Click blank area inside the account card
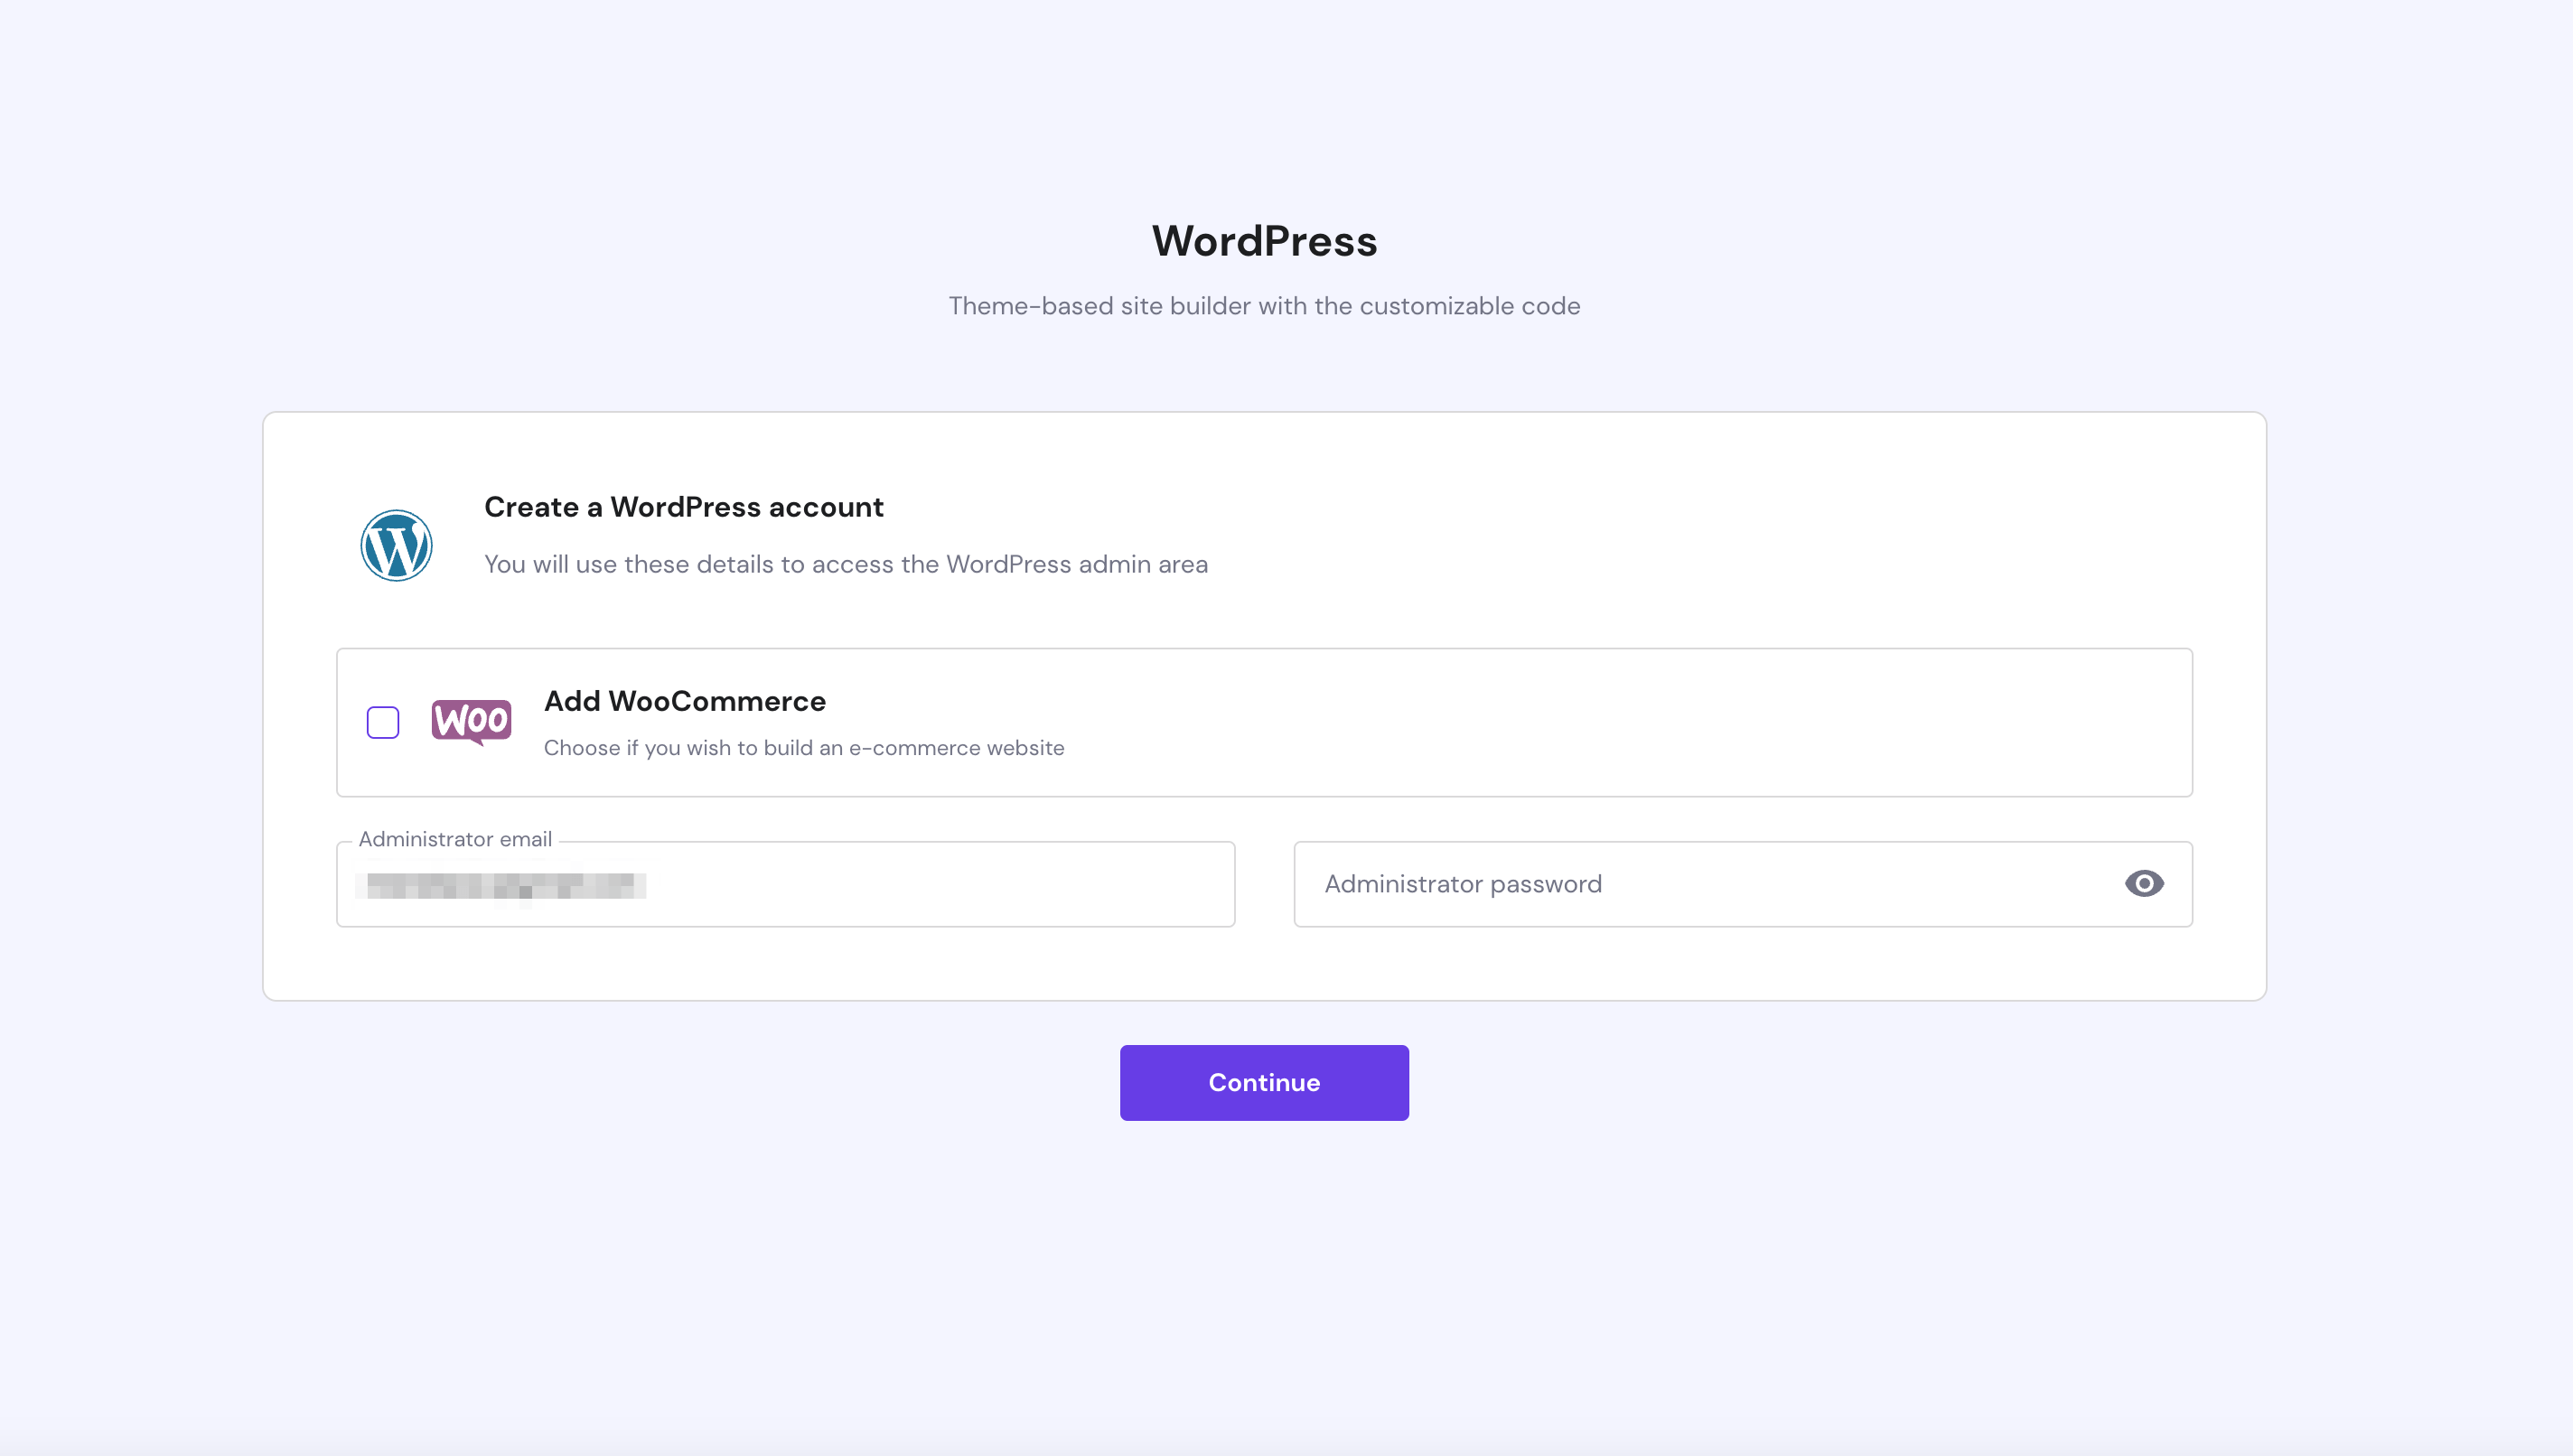 1700,540
